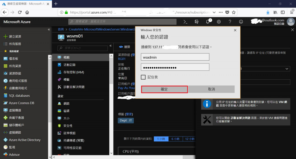296x159 pixels.
Task: Close the Windows 安全性 dialog
Action: click(235, 30)
